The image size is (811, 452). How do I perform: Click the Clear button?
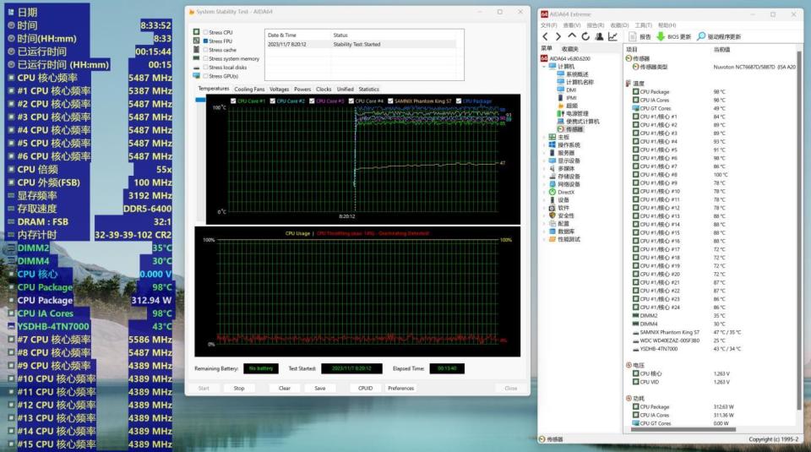(285, 388)
